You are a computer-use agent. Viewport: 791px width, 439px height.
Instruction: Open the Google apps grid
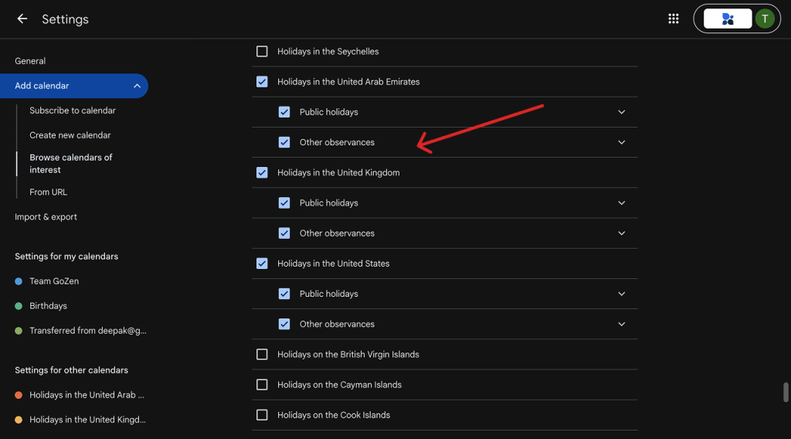(674, 19)
